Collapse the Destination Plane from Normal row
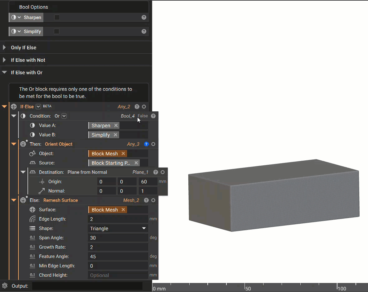The width and height of the screenshot is (368, 292). (23, 172)
